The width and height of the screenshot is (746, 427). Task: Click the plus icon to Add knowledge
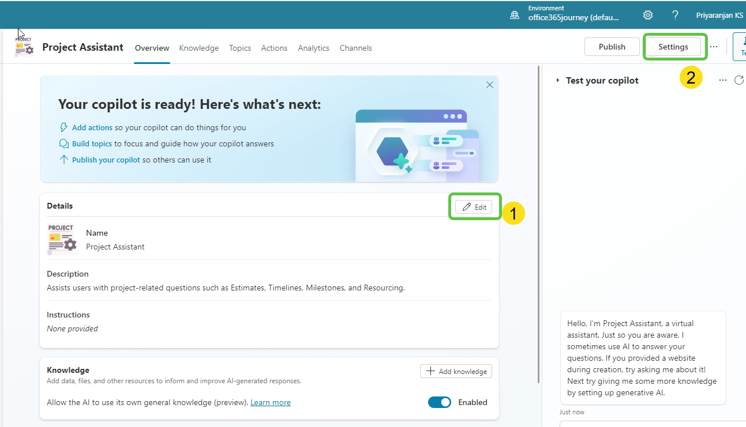click(429, 371)
